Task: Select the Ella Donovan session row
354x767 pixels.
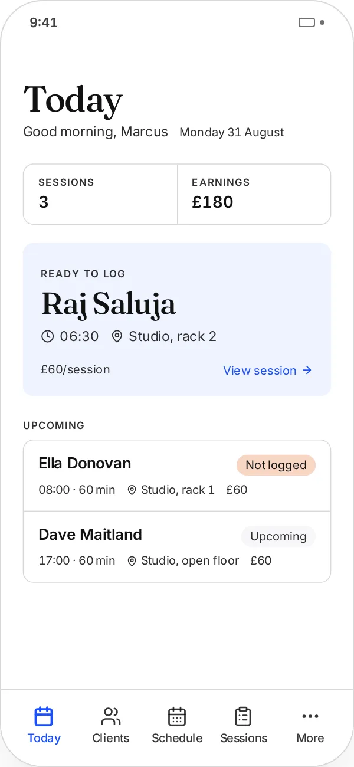Action: coord(177,476)
